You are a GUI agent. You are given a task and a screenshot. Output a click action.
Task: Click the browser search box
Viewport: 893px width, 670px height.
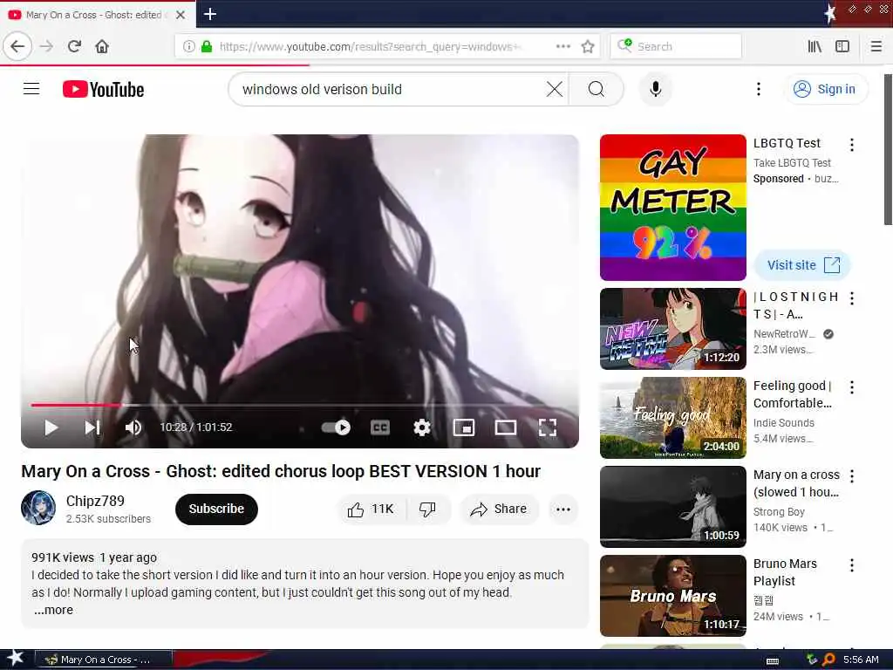point(676,47)
